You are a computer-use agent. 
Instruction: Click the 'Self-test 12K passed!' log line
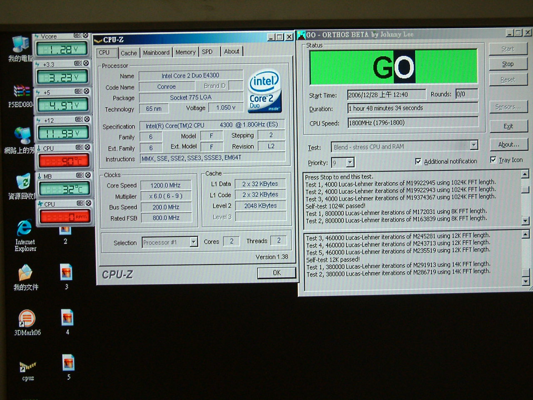(x=333, y=259)
